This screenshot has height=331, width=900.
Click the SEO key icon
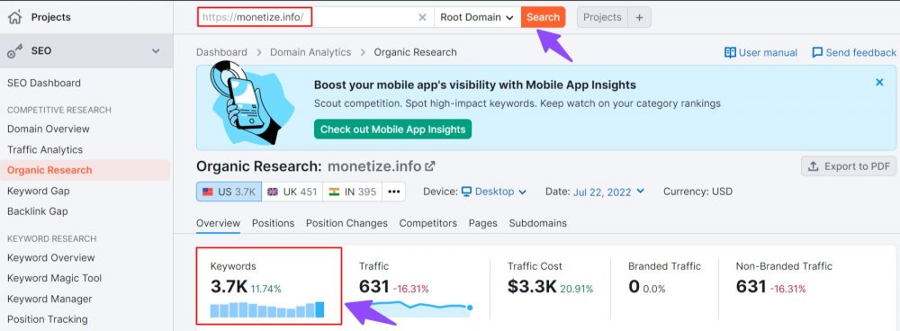tap(15, 51)
